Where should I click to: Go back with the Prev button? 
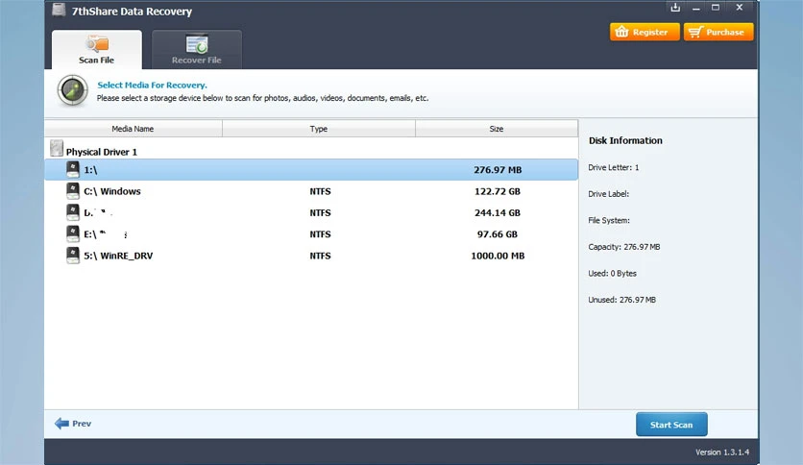tap(73, 424)
